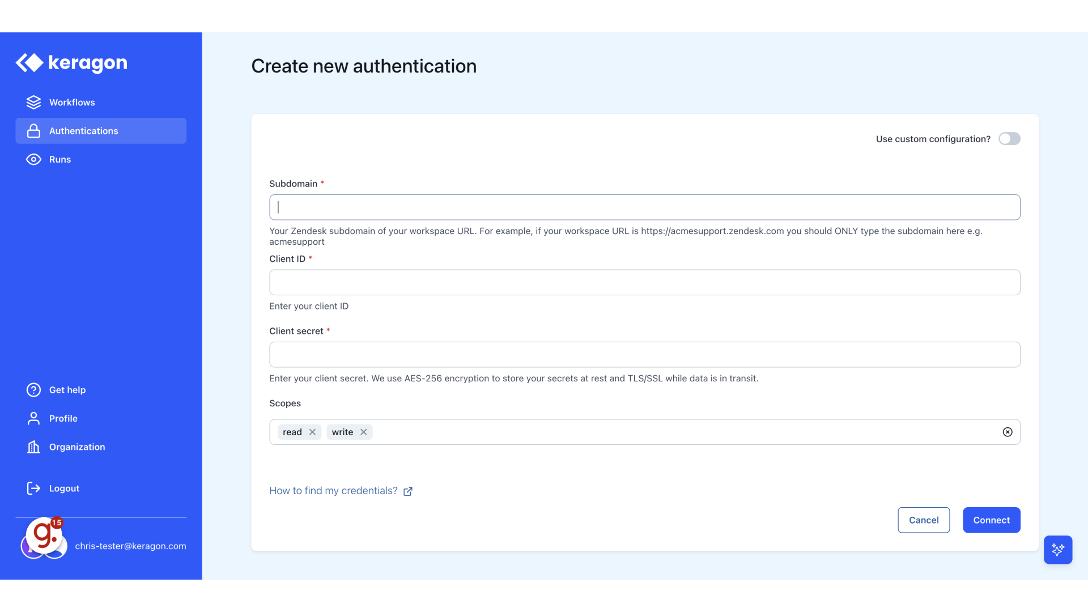Click the Runs eye icon
The height and width of the screenshot is (612, 1088).
[33, 159]
